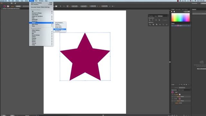Image resolution: width=206 pixels, height=116 pixels.
Task: Switch to the Align panel tab
Action: [155, 16]
